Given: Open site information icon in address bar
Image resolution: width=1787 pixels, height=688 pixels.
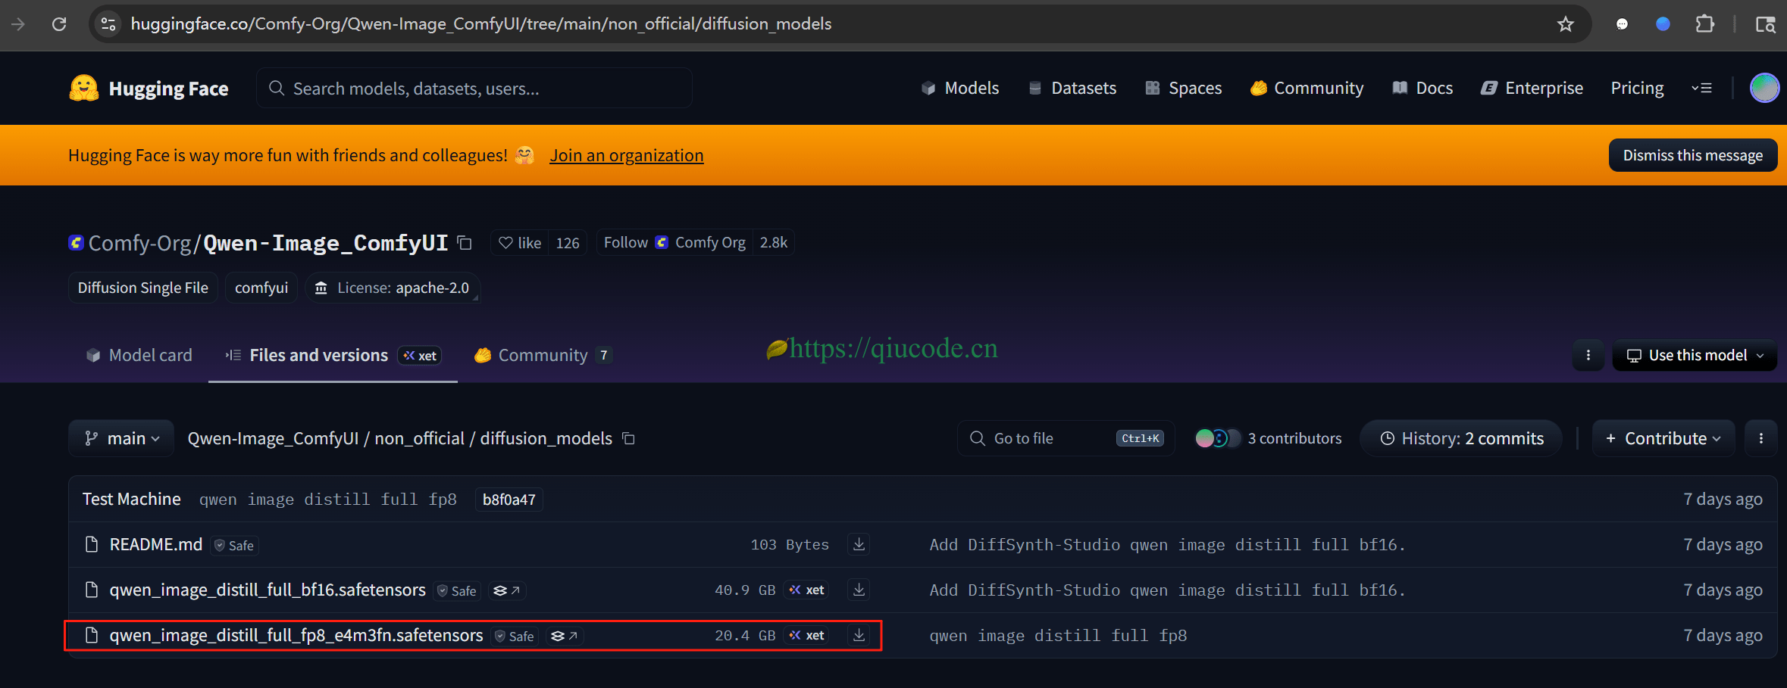Looking at the screenshot, I should click(x=108, y=24).
